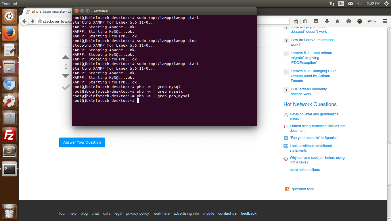The image size is (391, 221).
Task: Upvote the post with the up arrow
Action: pos(66,58)
